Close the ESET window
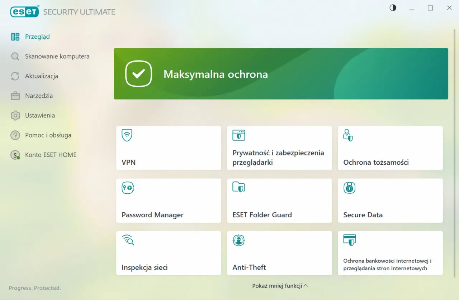 coord(449,8)
